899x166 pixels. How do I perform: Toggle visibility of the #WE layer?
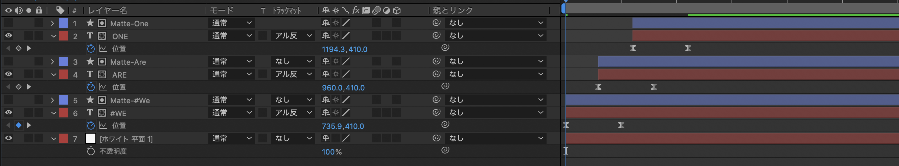[x=8, y=112]
